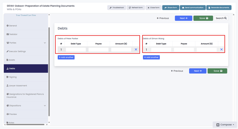
Task: Click Your Trusted Law Firm logo text
Action: pyautogui.click(x=26, y=15)
